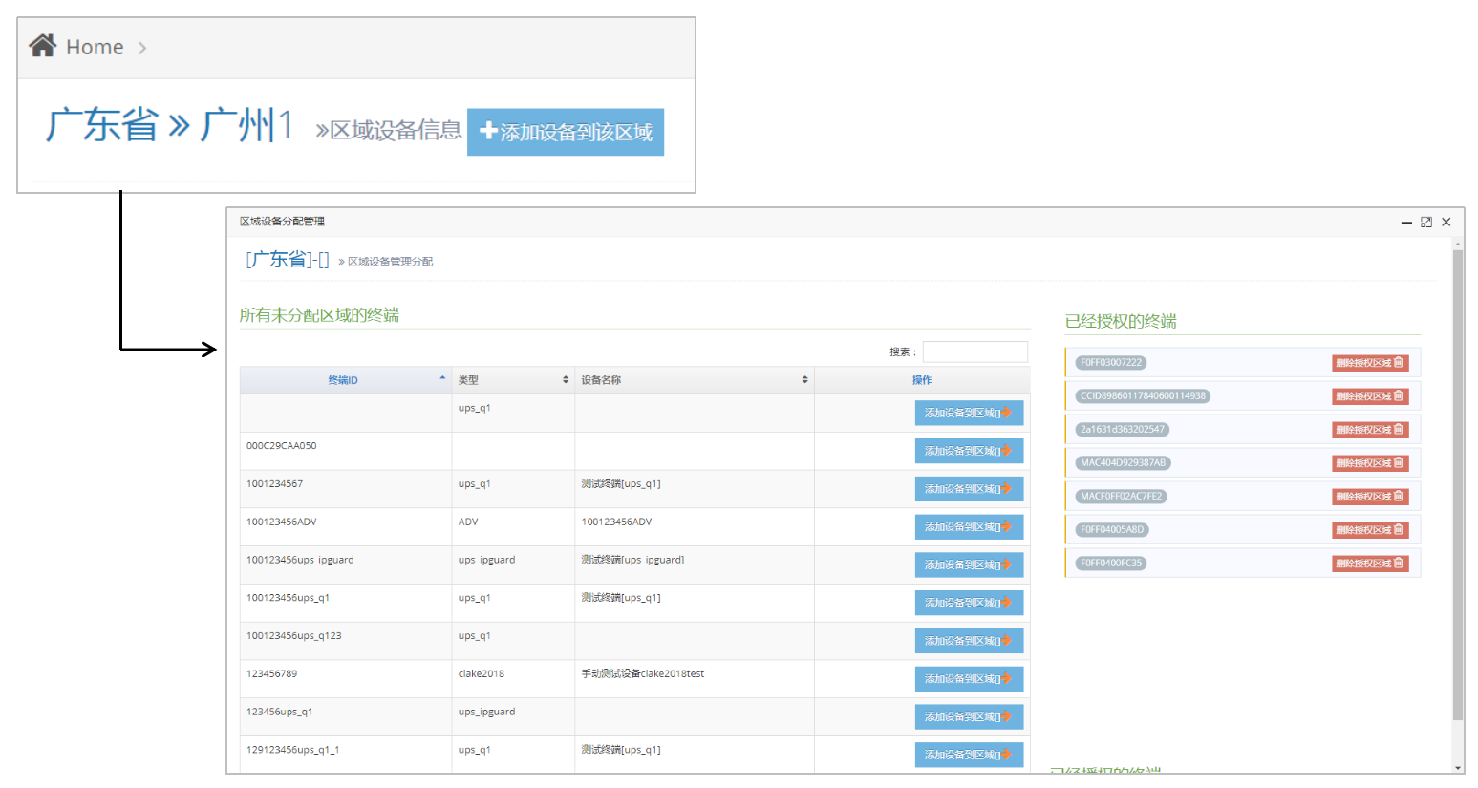Click orange arrow icon in 000C29CAA050 row
Viewport: 1478px width, 788px height.
(x=1006, y=451)
